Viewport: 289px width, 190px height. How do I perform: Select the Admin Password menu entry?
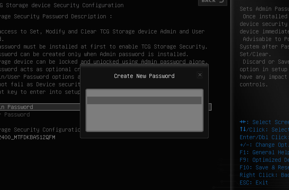17,107
